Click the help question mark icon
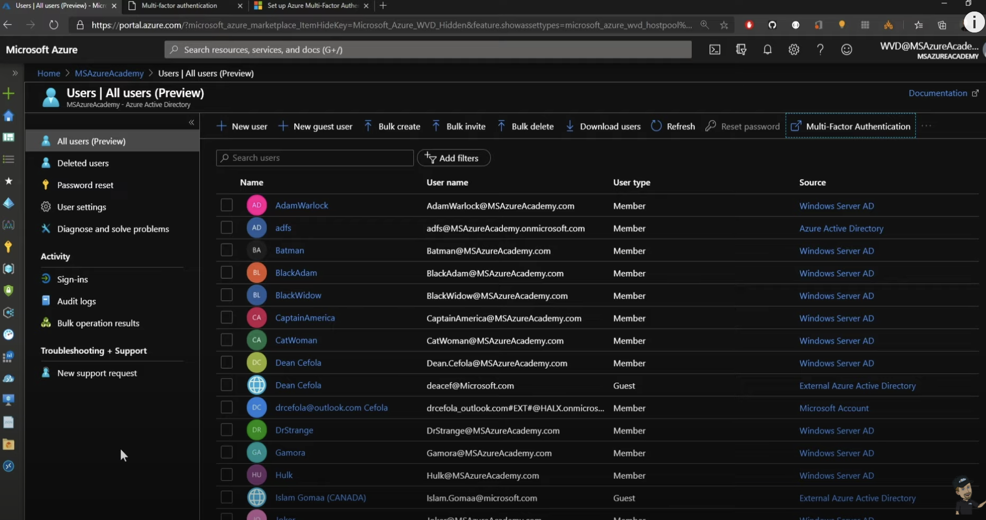 coord(820,50)
